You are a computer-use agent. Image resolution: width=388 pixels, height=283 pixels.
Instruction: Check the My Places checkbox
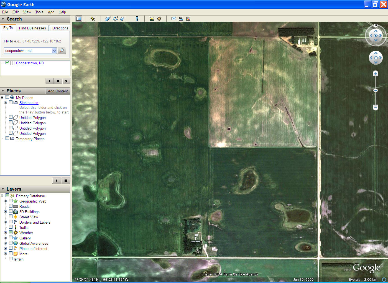pos(7,97)
